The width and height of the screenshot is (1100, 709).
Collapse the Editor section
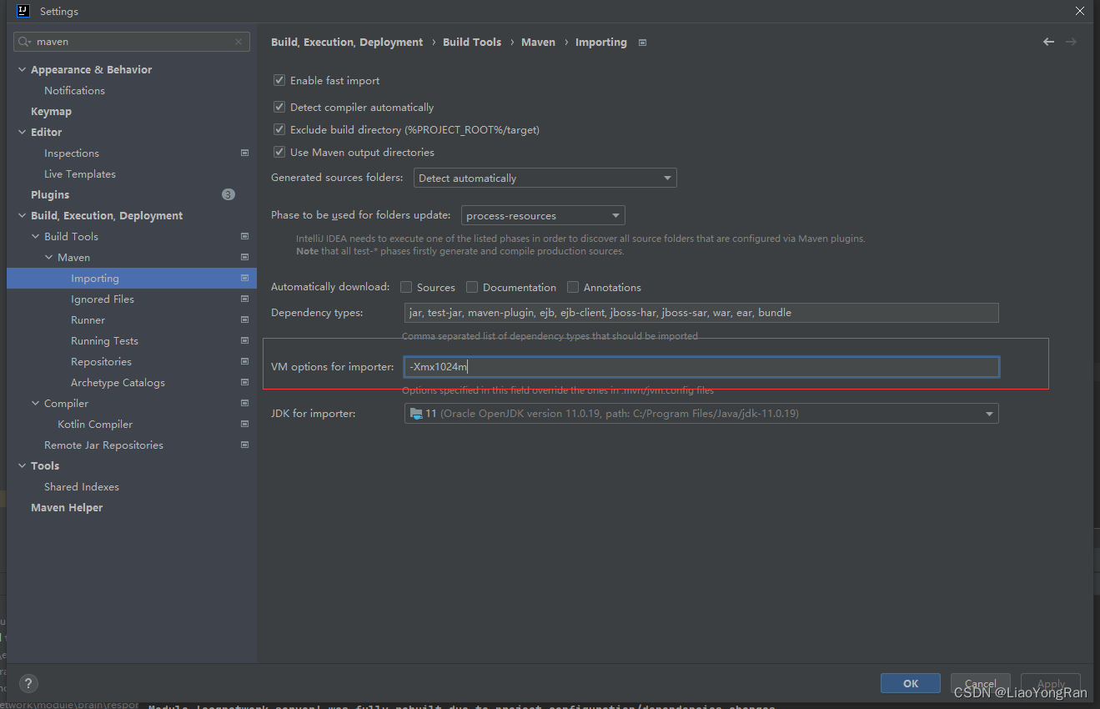point(23,133)
